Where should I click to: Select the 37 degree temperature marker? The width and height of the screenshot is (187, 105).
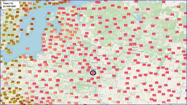(x=145, y=90)
